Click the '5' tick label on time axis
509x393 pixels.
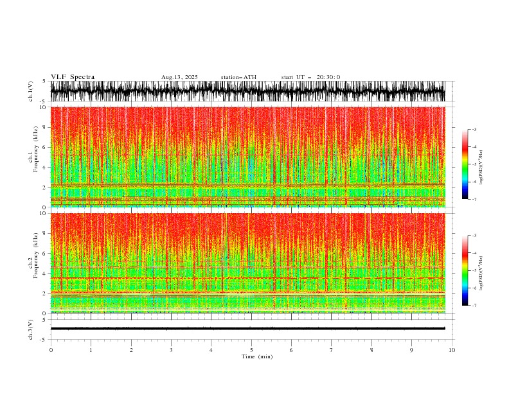251,350
